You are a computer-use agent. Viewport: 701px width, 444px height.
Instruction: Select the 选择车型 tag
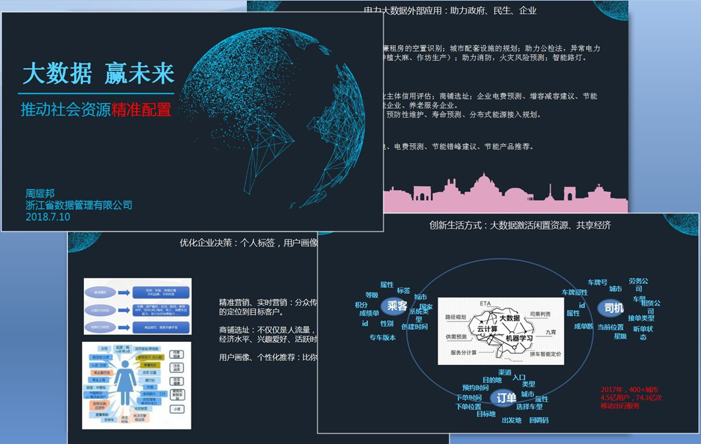(x=529, y=406)
